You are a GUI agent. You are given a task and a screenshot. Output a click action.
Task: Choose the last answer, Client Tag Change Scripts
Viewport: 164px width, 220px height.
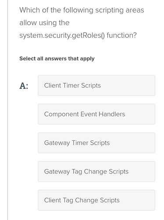click(x=96, y=200)
